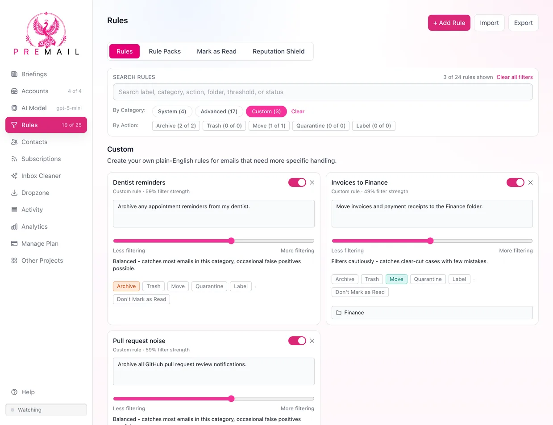This screenshot has width=553, height=425.
Task: Switch to the Mark as Read tab
Action: pos(216,51)
